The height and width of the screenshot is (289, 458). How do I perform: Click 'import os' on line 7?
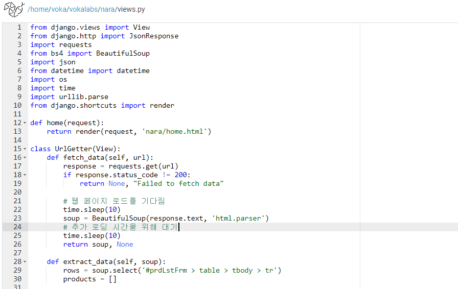coord(49,80)
